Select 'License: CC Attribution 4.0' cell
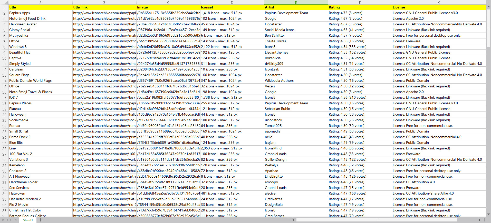491x223 pixels. pos(439,182)
